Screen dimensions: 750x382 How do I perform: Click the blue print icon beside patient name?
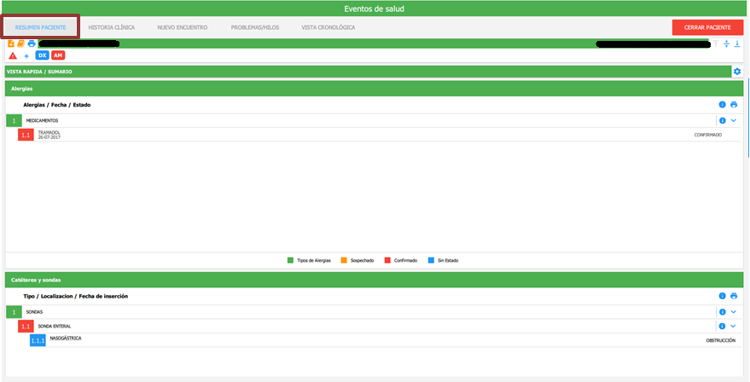32,43
